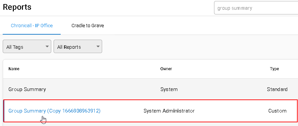Sort by the Name column header
298x126 pixels.
click(x=14, y=69)
